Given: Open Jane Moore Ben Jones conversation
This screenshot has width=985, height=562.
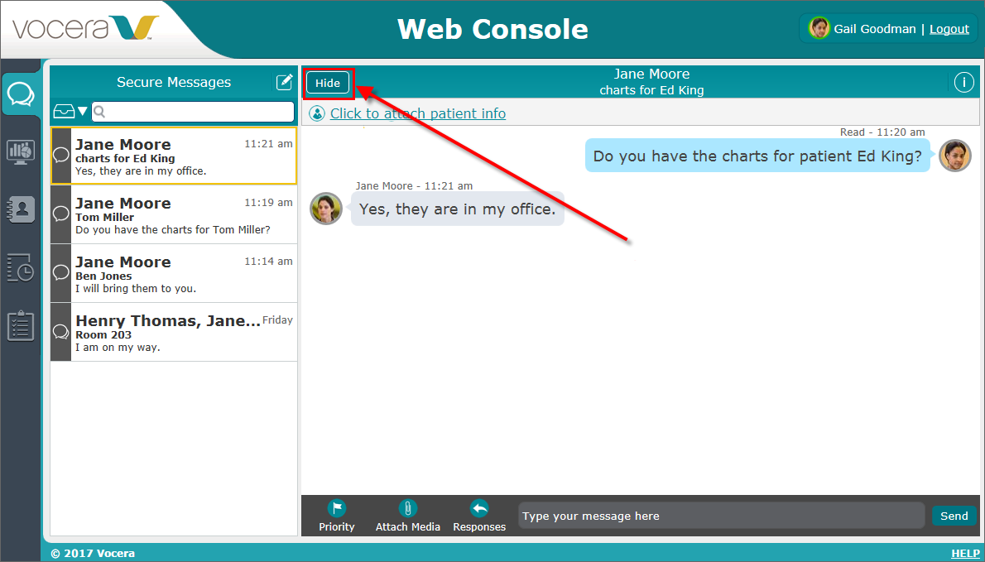Looking at the screenshot, I should click(x=174, y=273).
